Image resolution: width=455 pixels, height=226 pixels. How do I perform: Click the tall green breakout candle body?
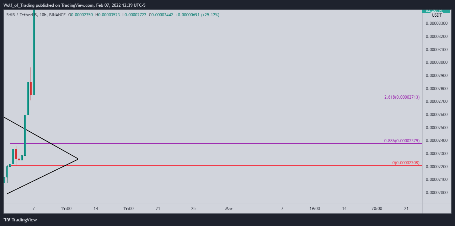(x=34, y=53)
